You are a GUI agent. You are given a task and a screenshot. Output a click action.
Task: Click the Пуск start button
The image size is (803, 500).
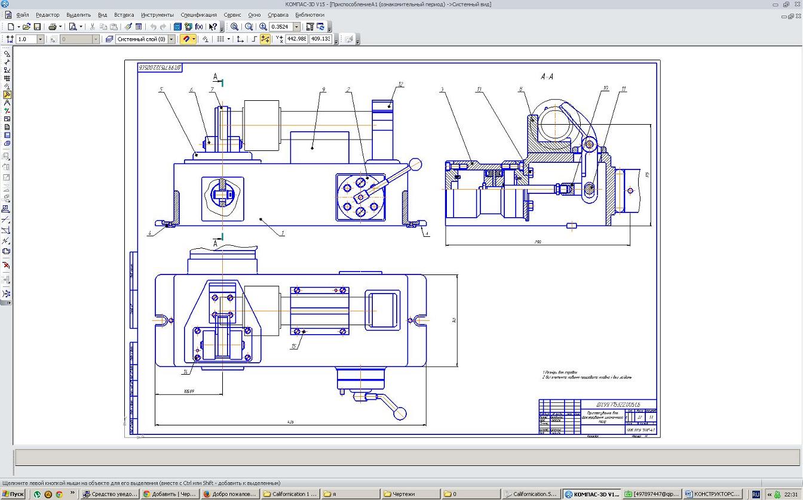[x=13, y=494]
